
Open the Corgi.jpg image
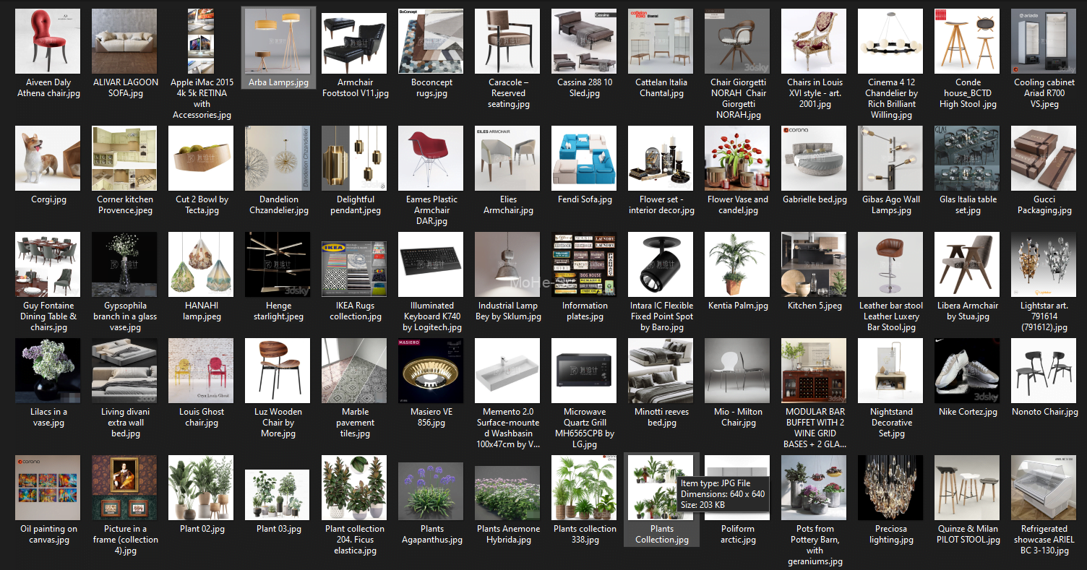coord(48,158)
